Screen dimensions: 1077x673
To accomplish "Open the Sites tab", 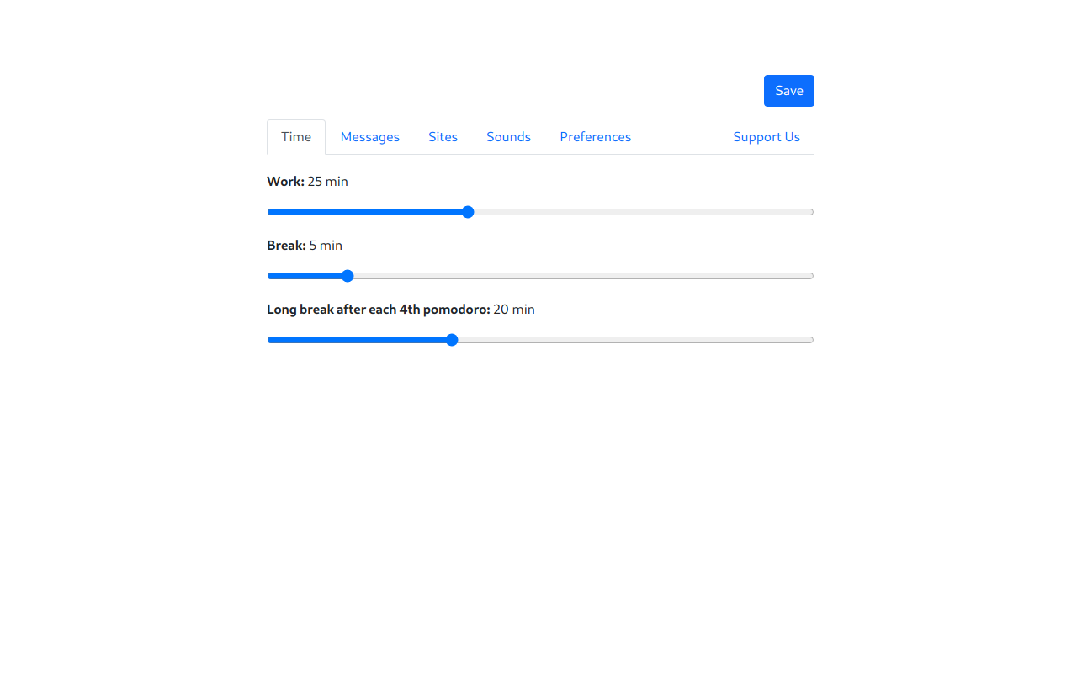I will coord(443,136).
